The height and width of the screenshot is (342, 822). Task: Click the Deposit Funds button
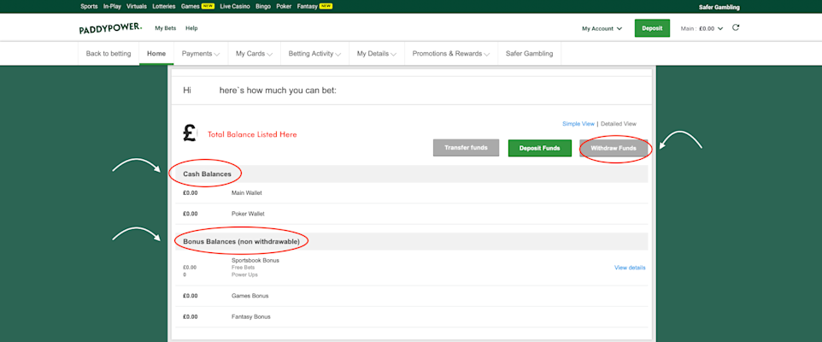click(539, 149)
